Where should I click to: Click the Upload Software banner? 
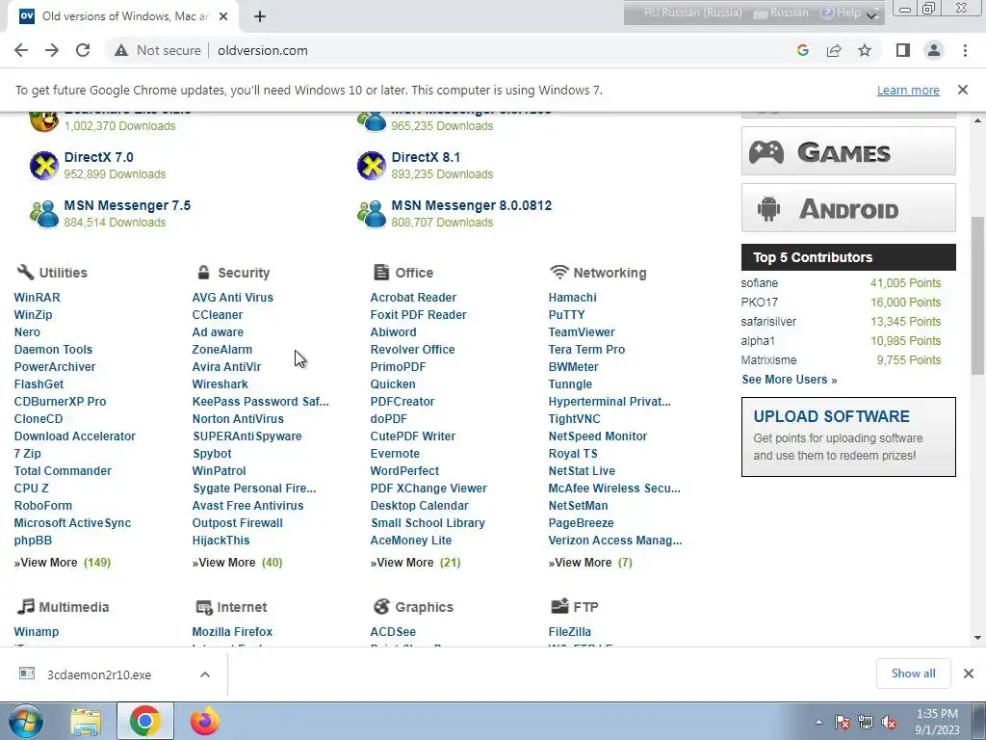tap(848, 436)
